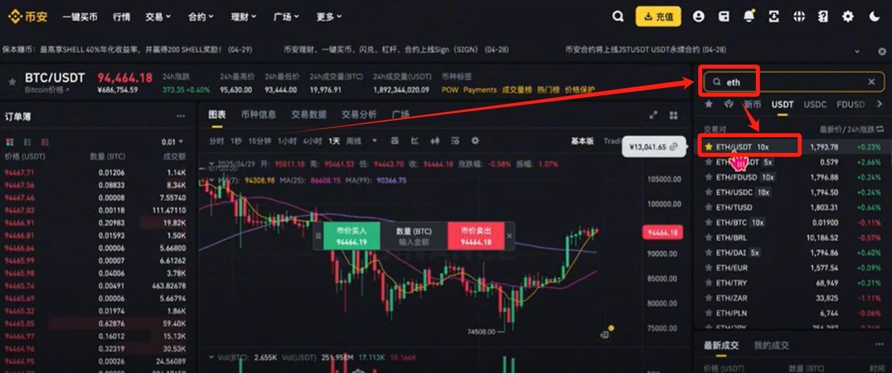
Task: Select the USDC market tab
Action: (815, 104)
